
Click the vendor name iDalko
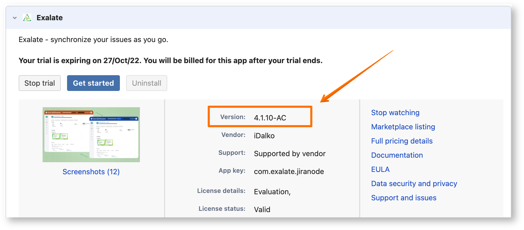tap(264, 136)
